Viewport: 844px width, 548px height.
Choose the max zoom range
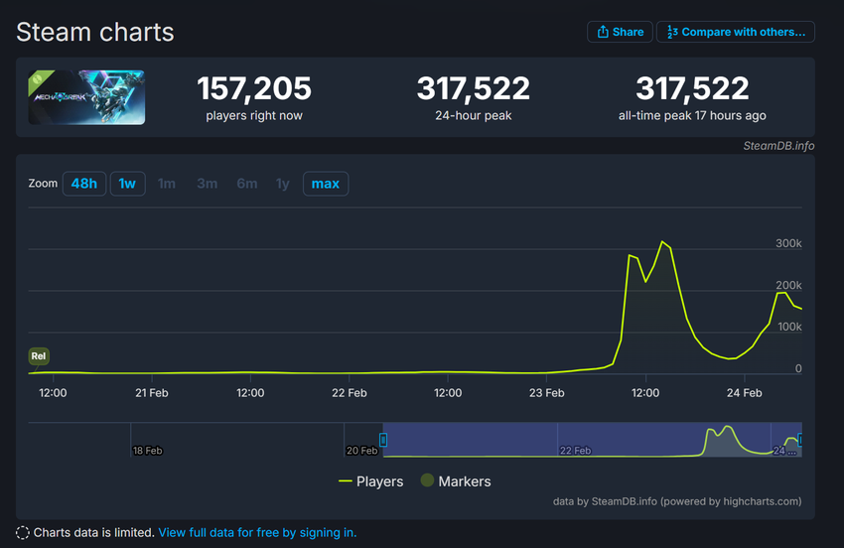[x=325, y=184]
